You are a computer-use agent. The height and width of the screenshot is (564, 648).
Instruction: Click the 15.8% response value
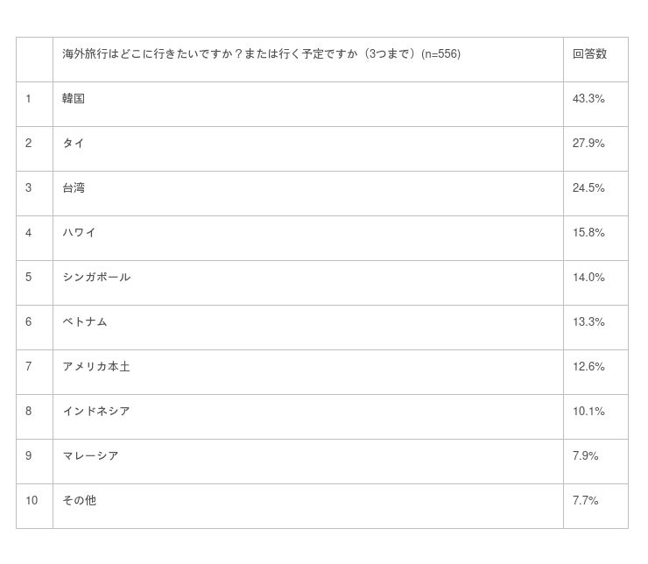(x=588, y=233)
